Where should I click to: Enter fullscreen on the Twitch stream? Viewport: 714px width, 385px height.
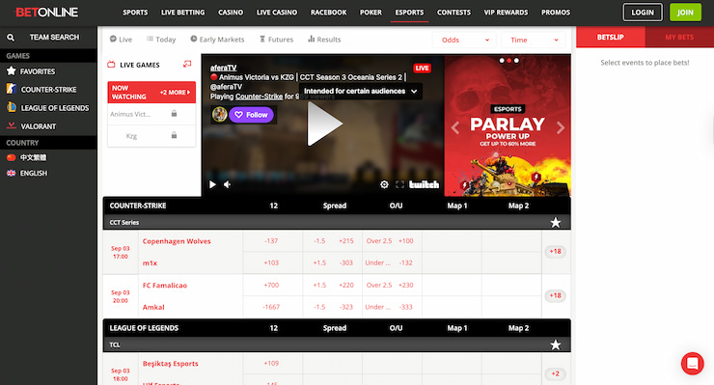399,184
